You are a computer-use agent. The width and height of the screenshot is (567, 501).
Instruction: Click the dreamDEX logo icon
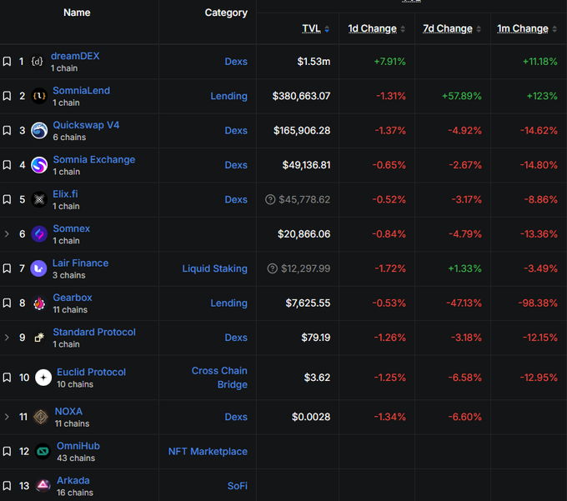click(38, 62)
